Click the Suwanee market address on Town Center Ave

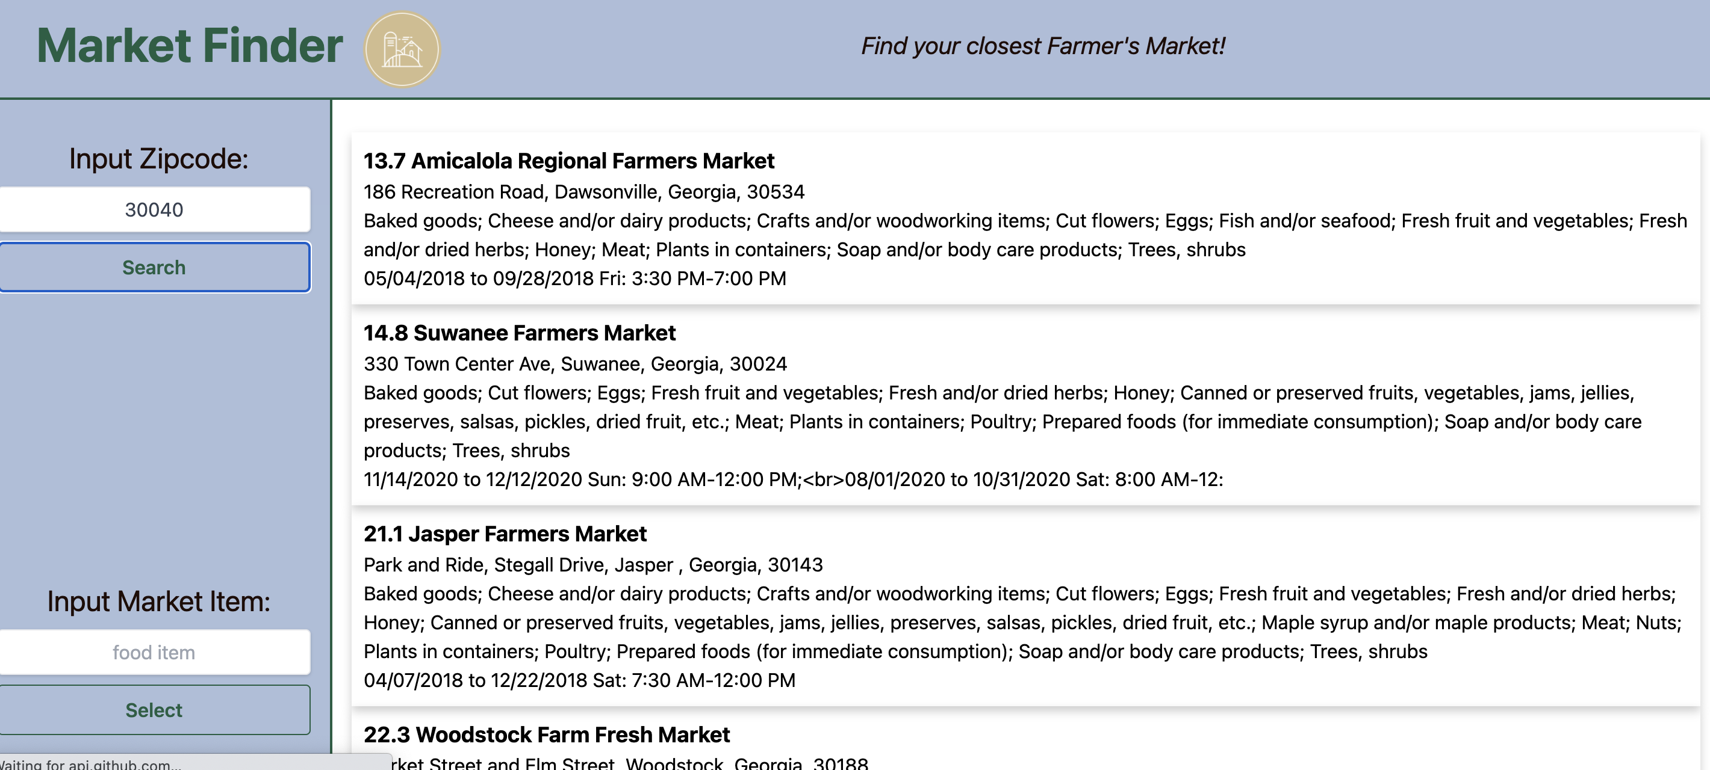coord(575,363)
